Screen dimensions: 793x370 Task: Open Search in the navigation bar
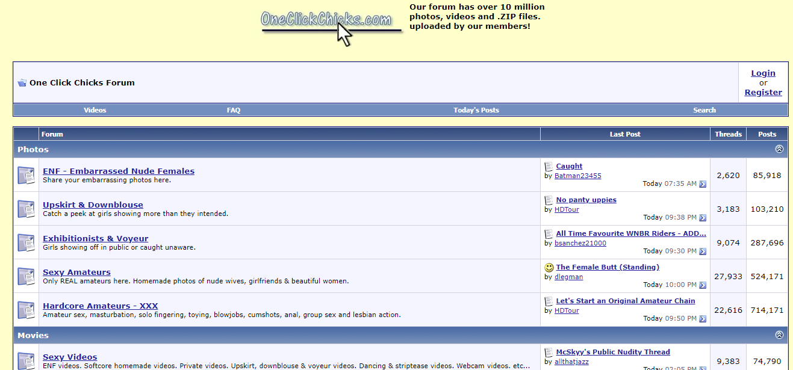(x=704, y=110)
